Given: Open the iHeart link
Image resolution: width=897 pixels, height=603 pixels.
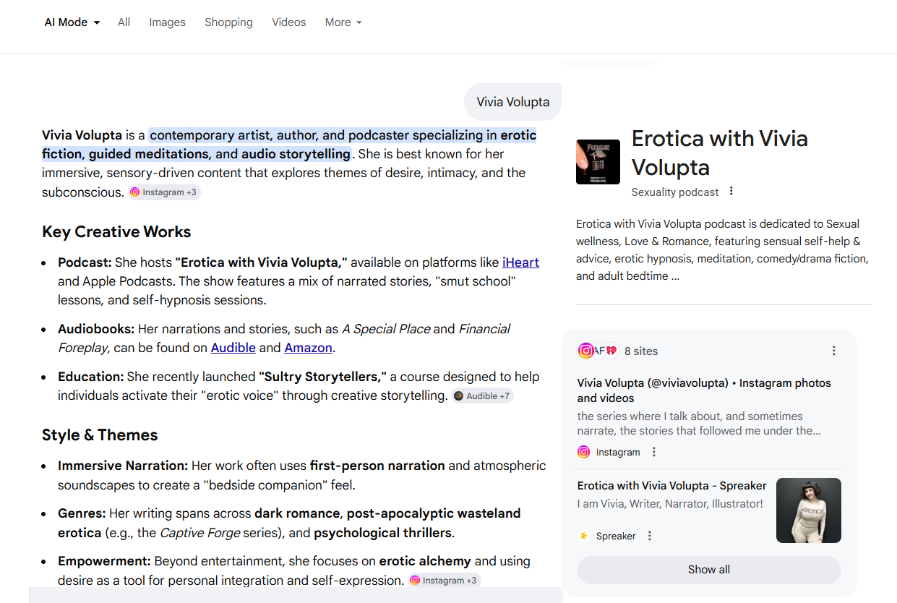Looking at the screenshot, I should click(520, 262).
